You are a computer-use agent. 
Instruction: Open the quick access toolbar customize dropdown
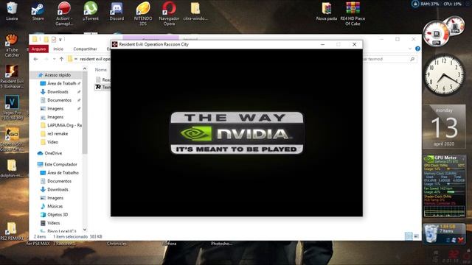pyautogui.click(x=60, y=39)
